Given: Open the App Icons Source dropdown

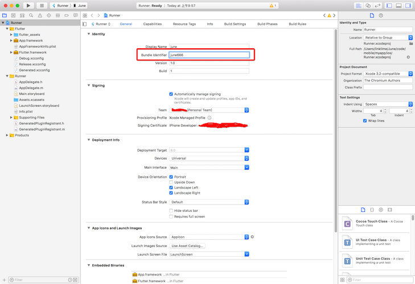Looking at the screenshot, I should [209, 237].
